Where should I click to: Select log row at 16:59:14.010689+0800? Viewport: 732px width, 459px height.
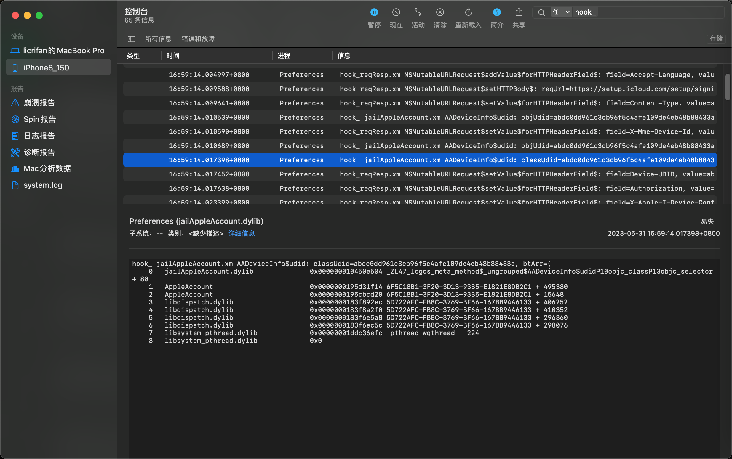(x=420, y=146)
